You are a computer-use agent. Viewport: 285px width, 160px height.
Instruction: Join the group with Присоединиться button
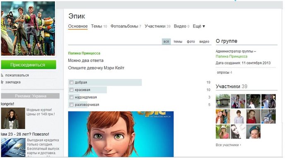28,65
